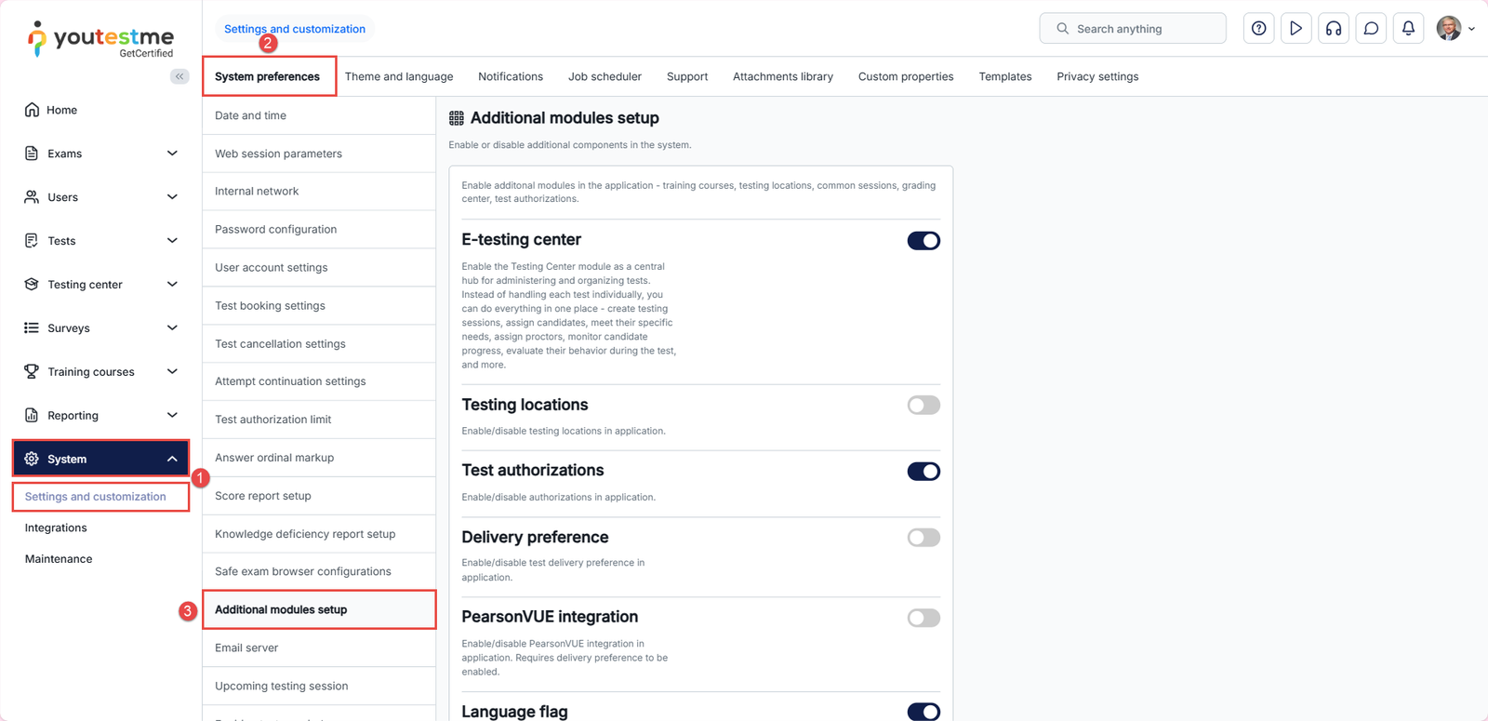Open the chat message bubble icon
This screenshot has width=1488, height=721.
(1371, 29)
